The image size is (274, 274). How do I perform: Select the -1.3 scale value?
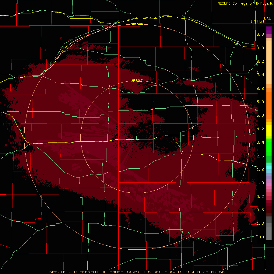tap(259, 223)
